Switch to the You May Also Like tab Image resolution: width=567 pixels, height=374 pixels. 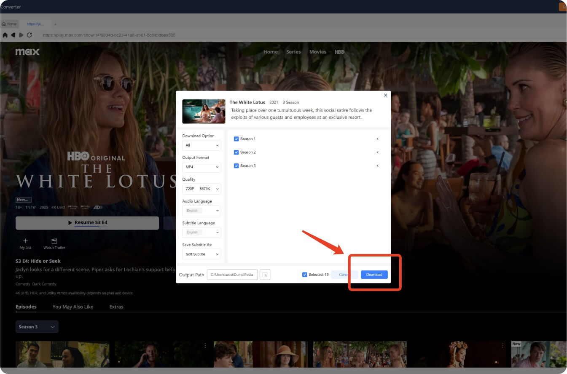click(x=73, y=307)
